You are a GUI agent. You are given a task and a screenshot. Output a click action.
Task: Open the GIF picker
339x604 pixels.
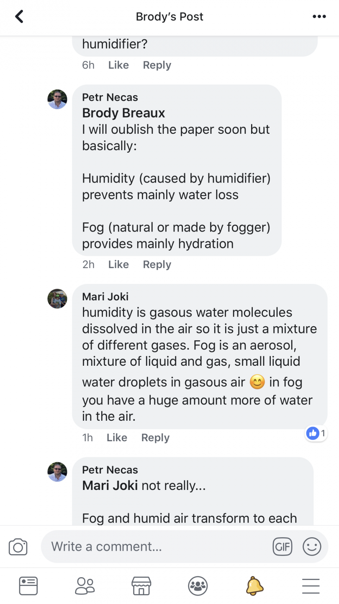(x=282, y=547)
